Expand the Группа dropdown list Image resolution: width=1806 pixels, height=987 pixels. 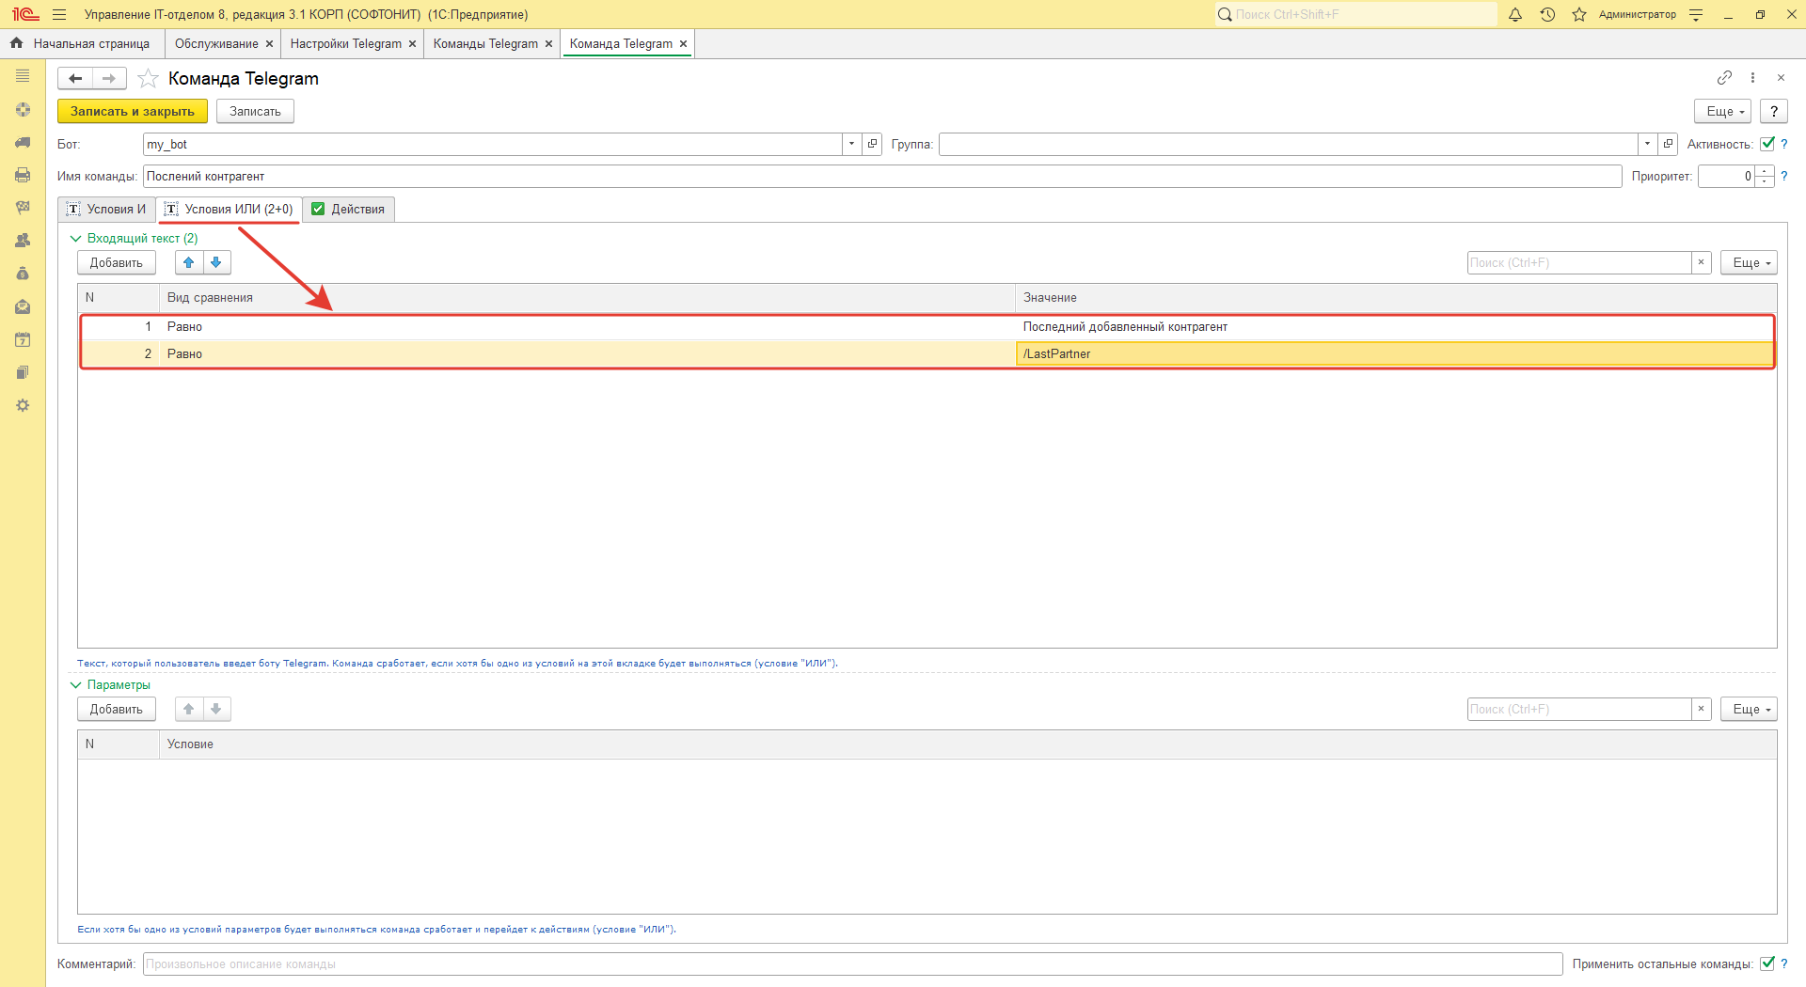pyautogui.click(x=1647, y=145)
